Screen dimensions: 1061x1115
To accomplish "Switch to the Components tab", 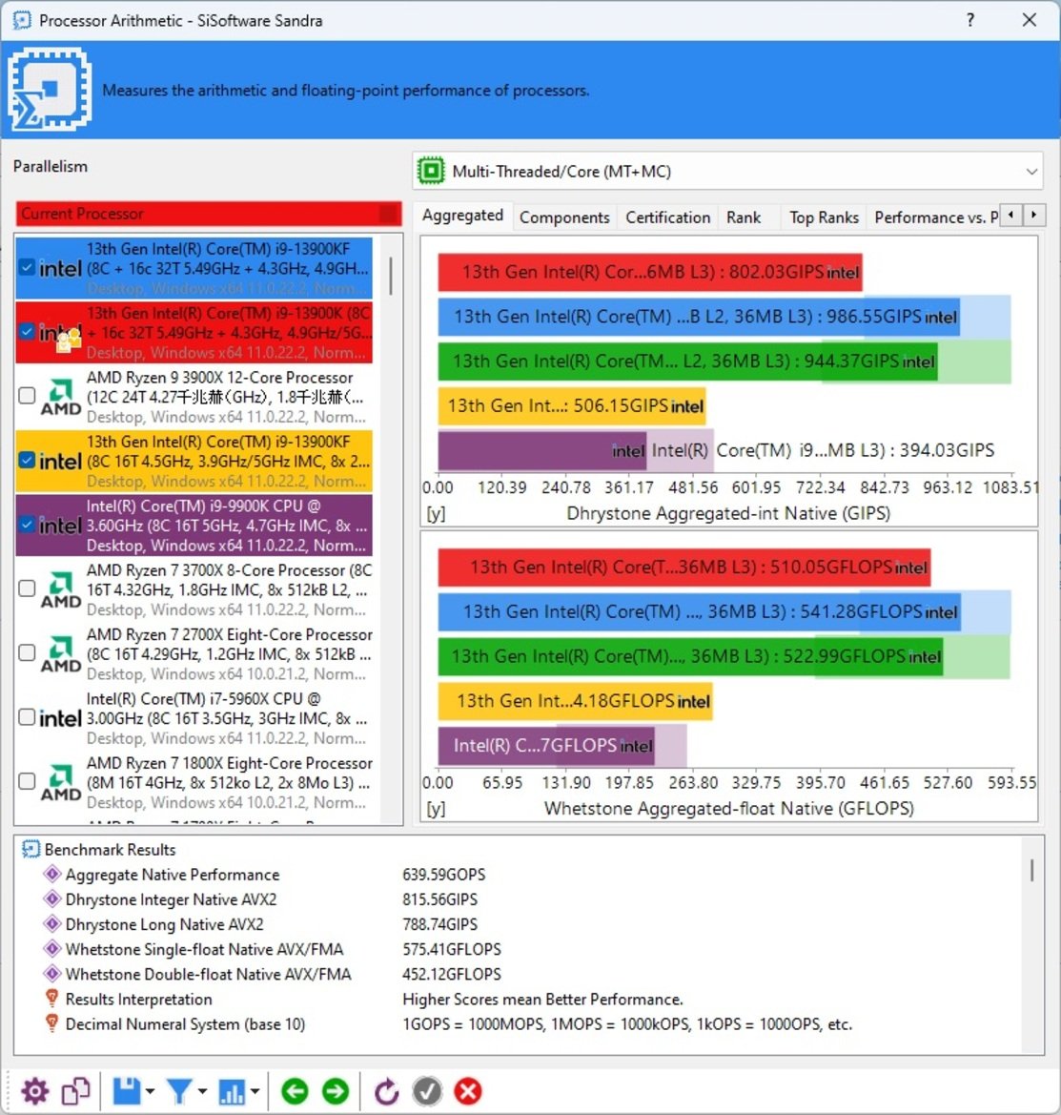I will [x=564, y=217].
